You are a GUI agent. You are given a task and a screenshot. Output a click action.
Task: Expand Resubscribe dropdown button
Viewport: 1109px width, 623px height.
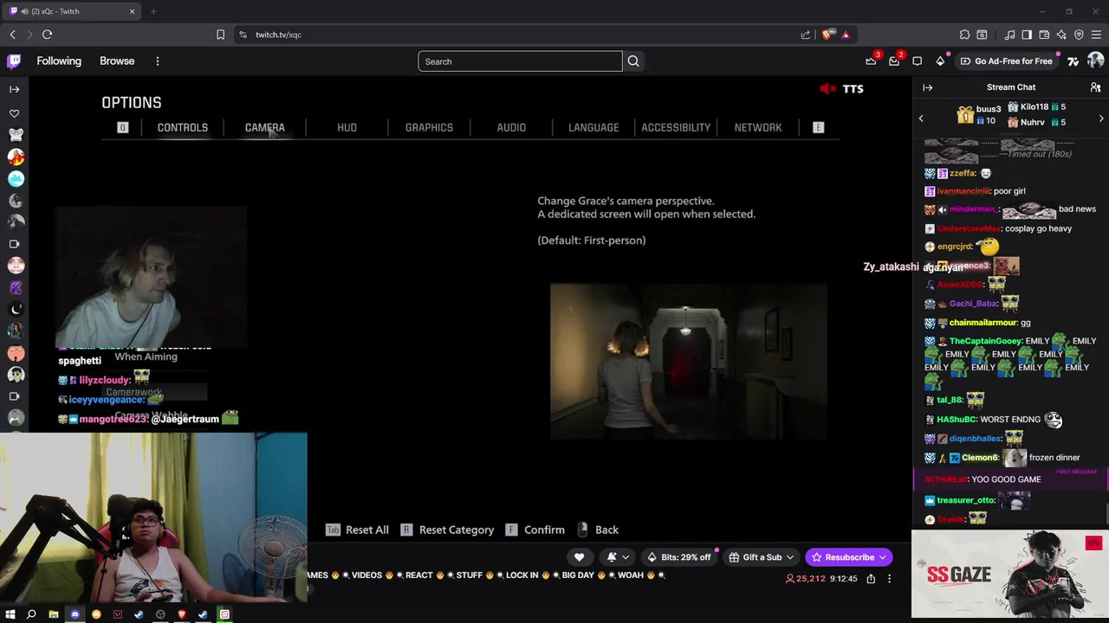click(883, 557)
